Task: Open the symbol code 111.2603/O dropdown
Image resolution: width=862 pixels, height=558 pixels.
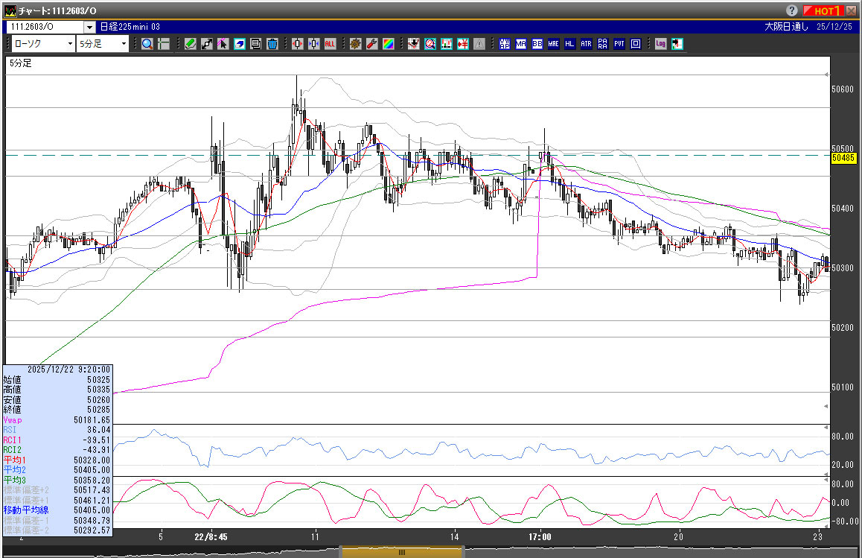Action: [x=89, y=27]
